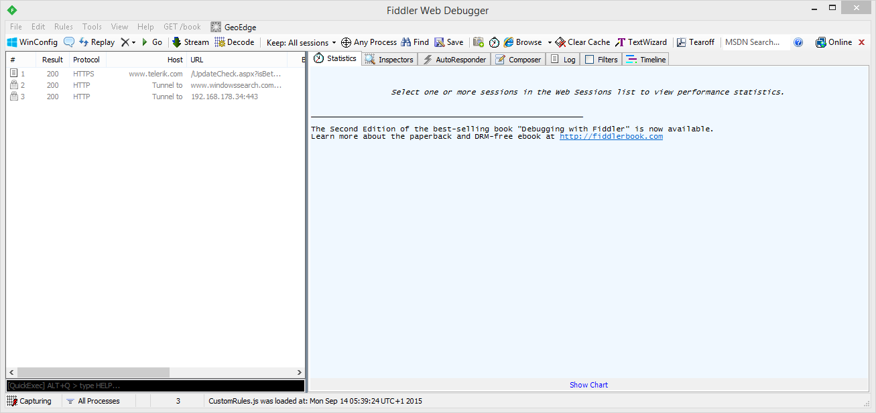Switch to the Composer tab
The image size is (876, 413).
coord(518,60)
